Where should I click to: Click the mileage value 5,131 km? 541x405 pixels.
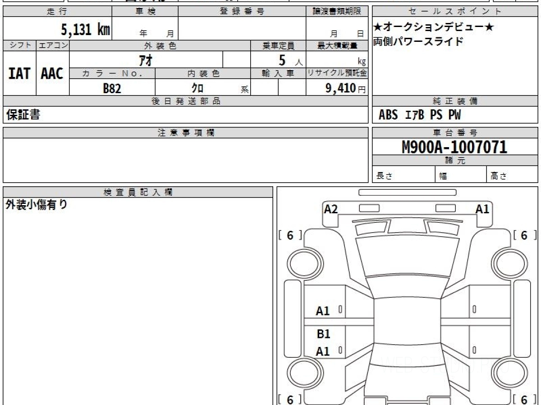(86, 30)
